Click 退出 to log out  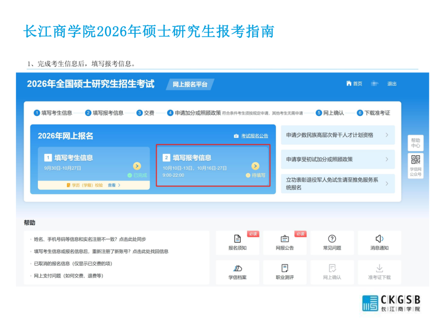click(392, 84)
